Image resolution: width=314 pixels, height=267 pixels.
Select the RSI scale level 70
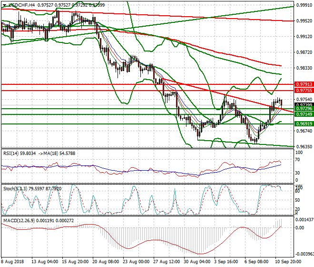tap(297, 160)
